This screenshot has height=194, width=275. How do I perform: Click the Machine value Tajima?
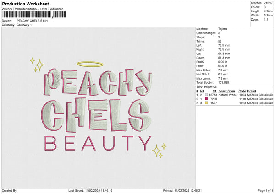(x=223, y=29)
